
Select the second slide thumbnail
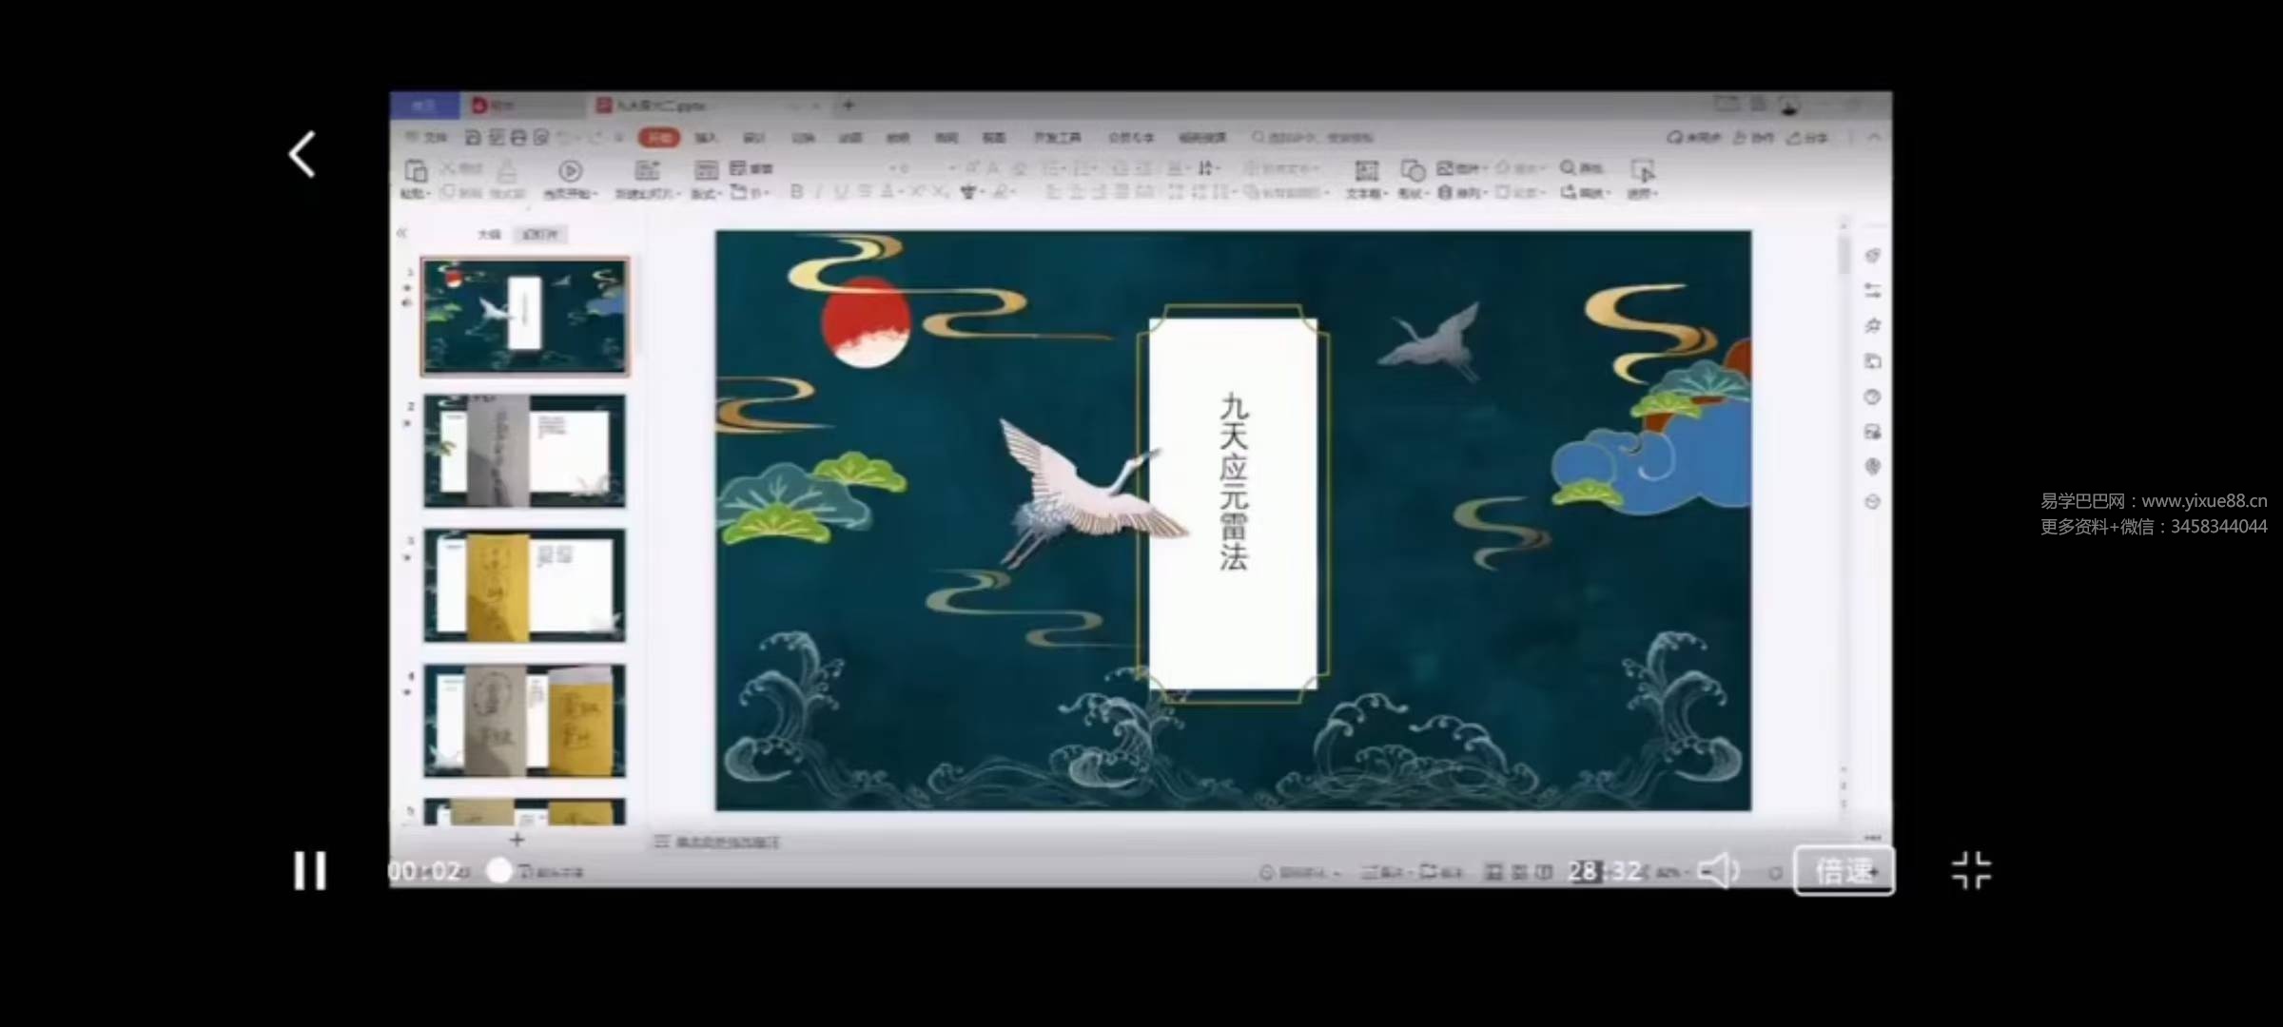click(x=524, y=451)
